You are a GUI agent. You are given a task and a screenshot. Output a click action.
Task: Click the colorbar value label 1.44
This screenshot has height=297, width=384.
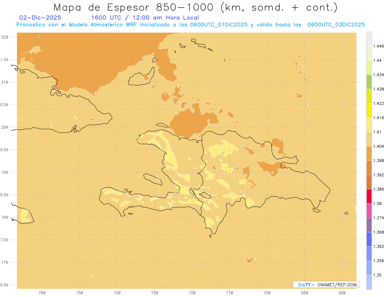[377, 61]
